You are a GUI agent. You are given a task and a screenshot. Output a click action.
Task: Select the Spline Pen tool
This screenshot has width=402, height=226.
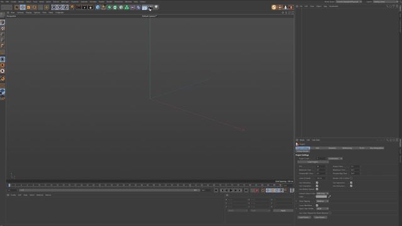click(104, 8)
